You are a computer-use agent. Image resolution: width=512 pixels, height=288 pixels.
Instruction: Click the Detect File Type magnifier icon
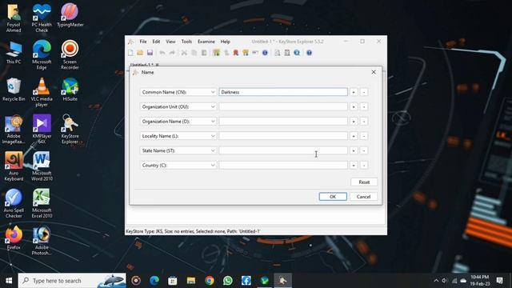coord(297,53)
